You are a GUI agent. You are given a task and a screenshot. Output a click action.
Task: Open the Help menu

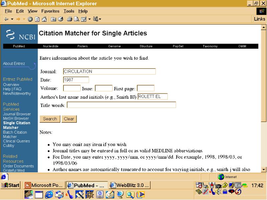pos(83,11)
